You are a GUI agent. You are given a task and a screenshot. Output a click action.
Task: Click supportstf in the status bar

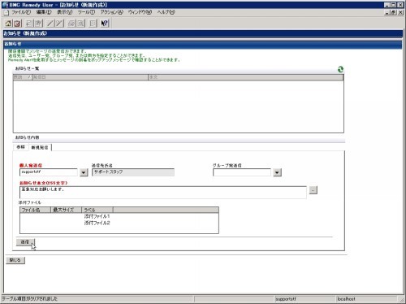[286, 299]
